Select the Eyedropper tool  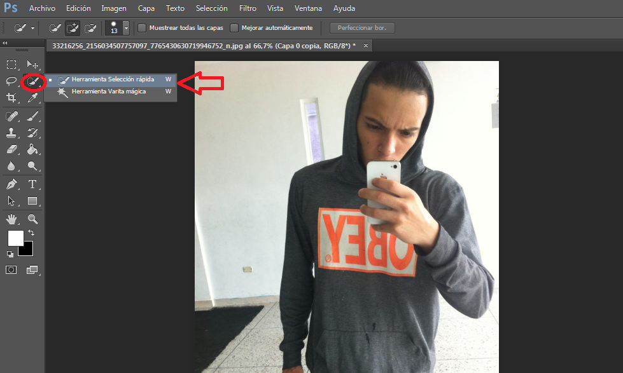(x=32, y=98)
